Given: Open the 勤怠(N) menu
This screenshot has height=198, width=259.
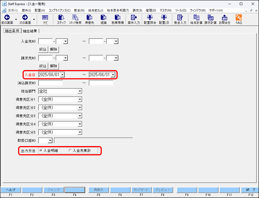Looking at the screenshot, I should click(79, 10).
